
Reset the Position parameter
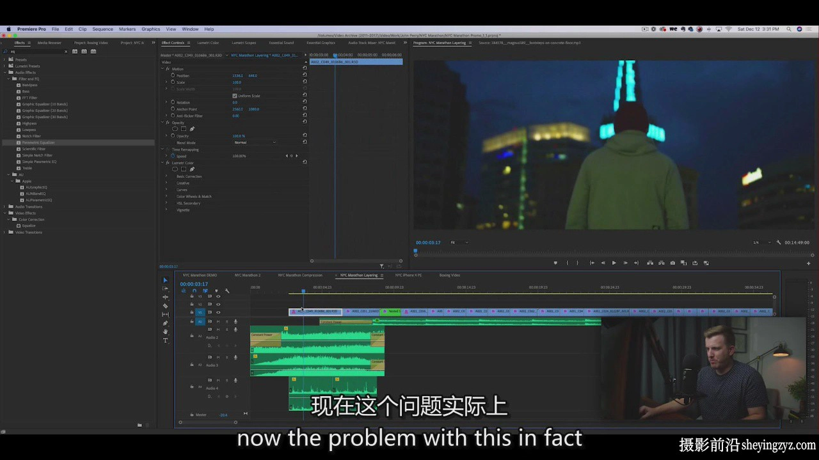tap(305, 75)
